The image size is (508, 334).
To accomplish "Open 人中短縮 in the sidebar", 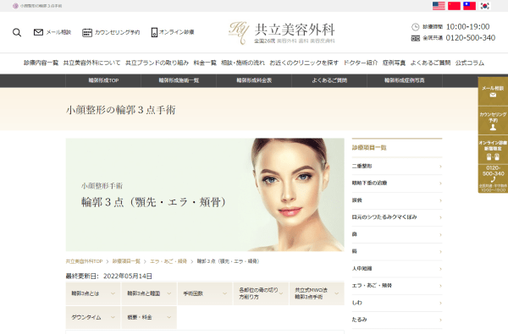I will pos(397,269).
